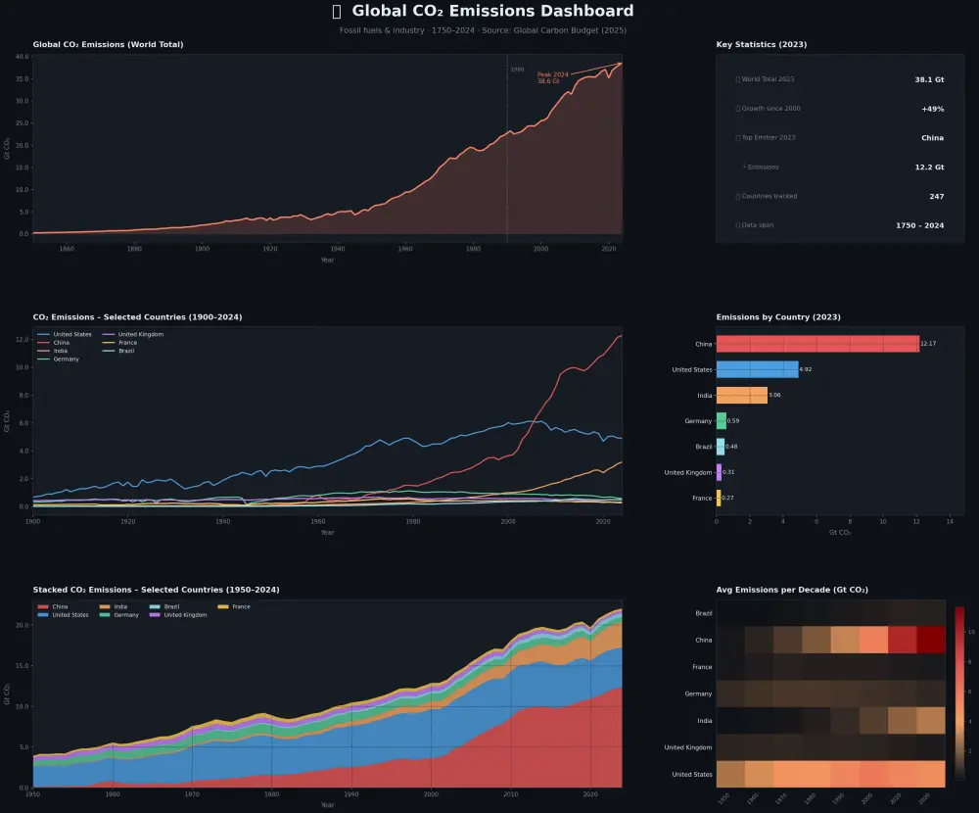Click India in the line chart legend
Screen dimensions: 979x813
[60, 351]
